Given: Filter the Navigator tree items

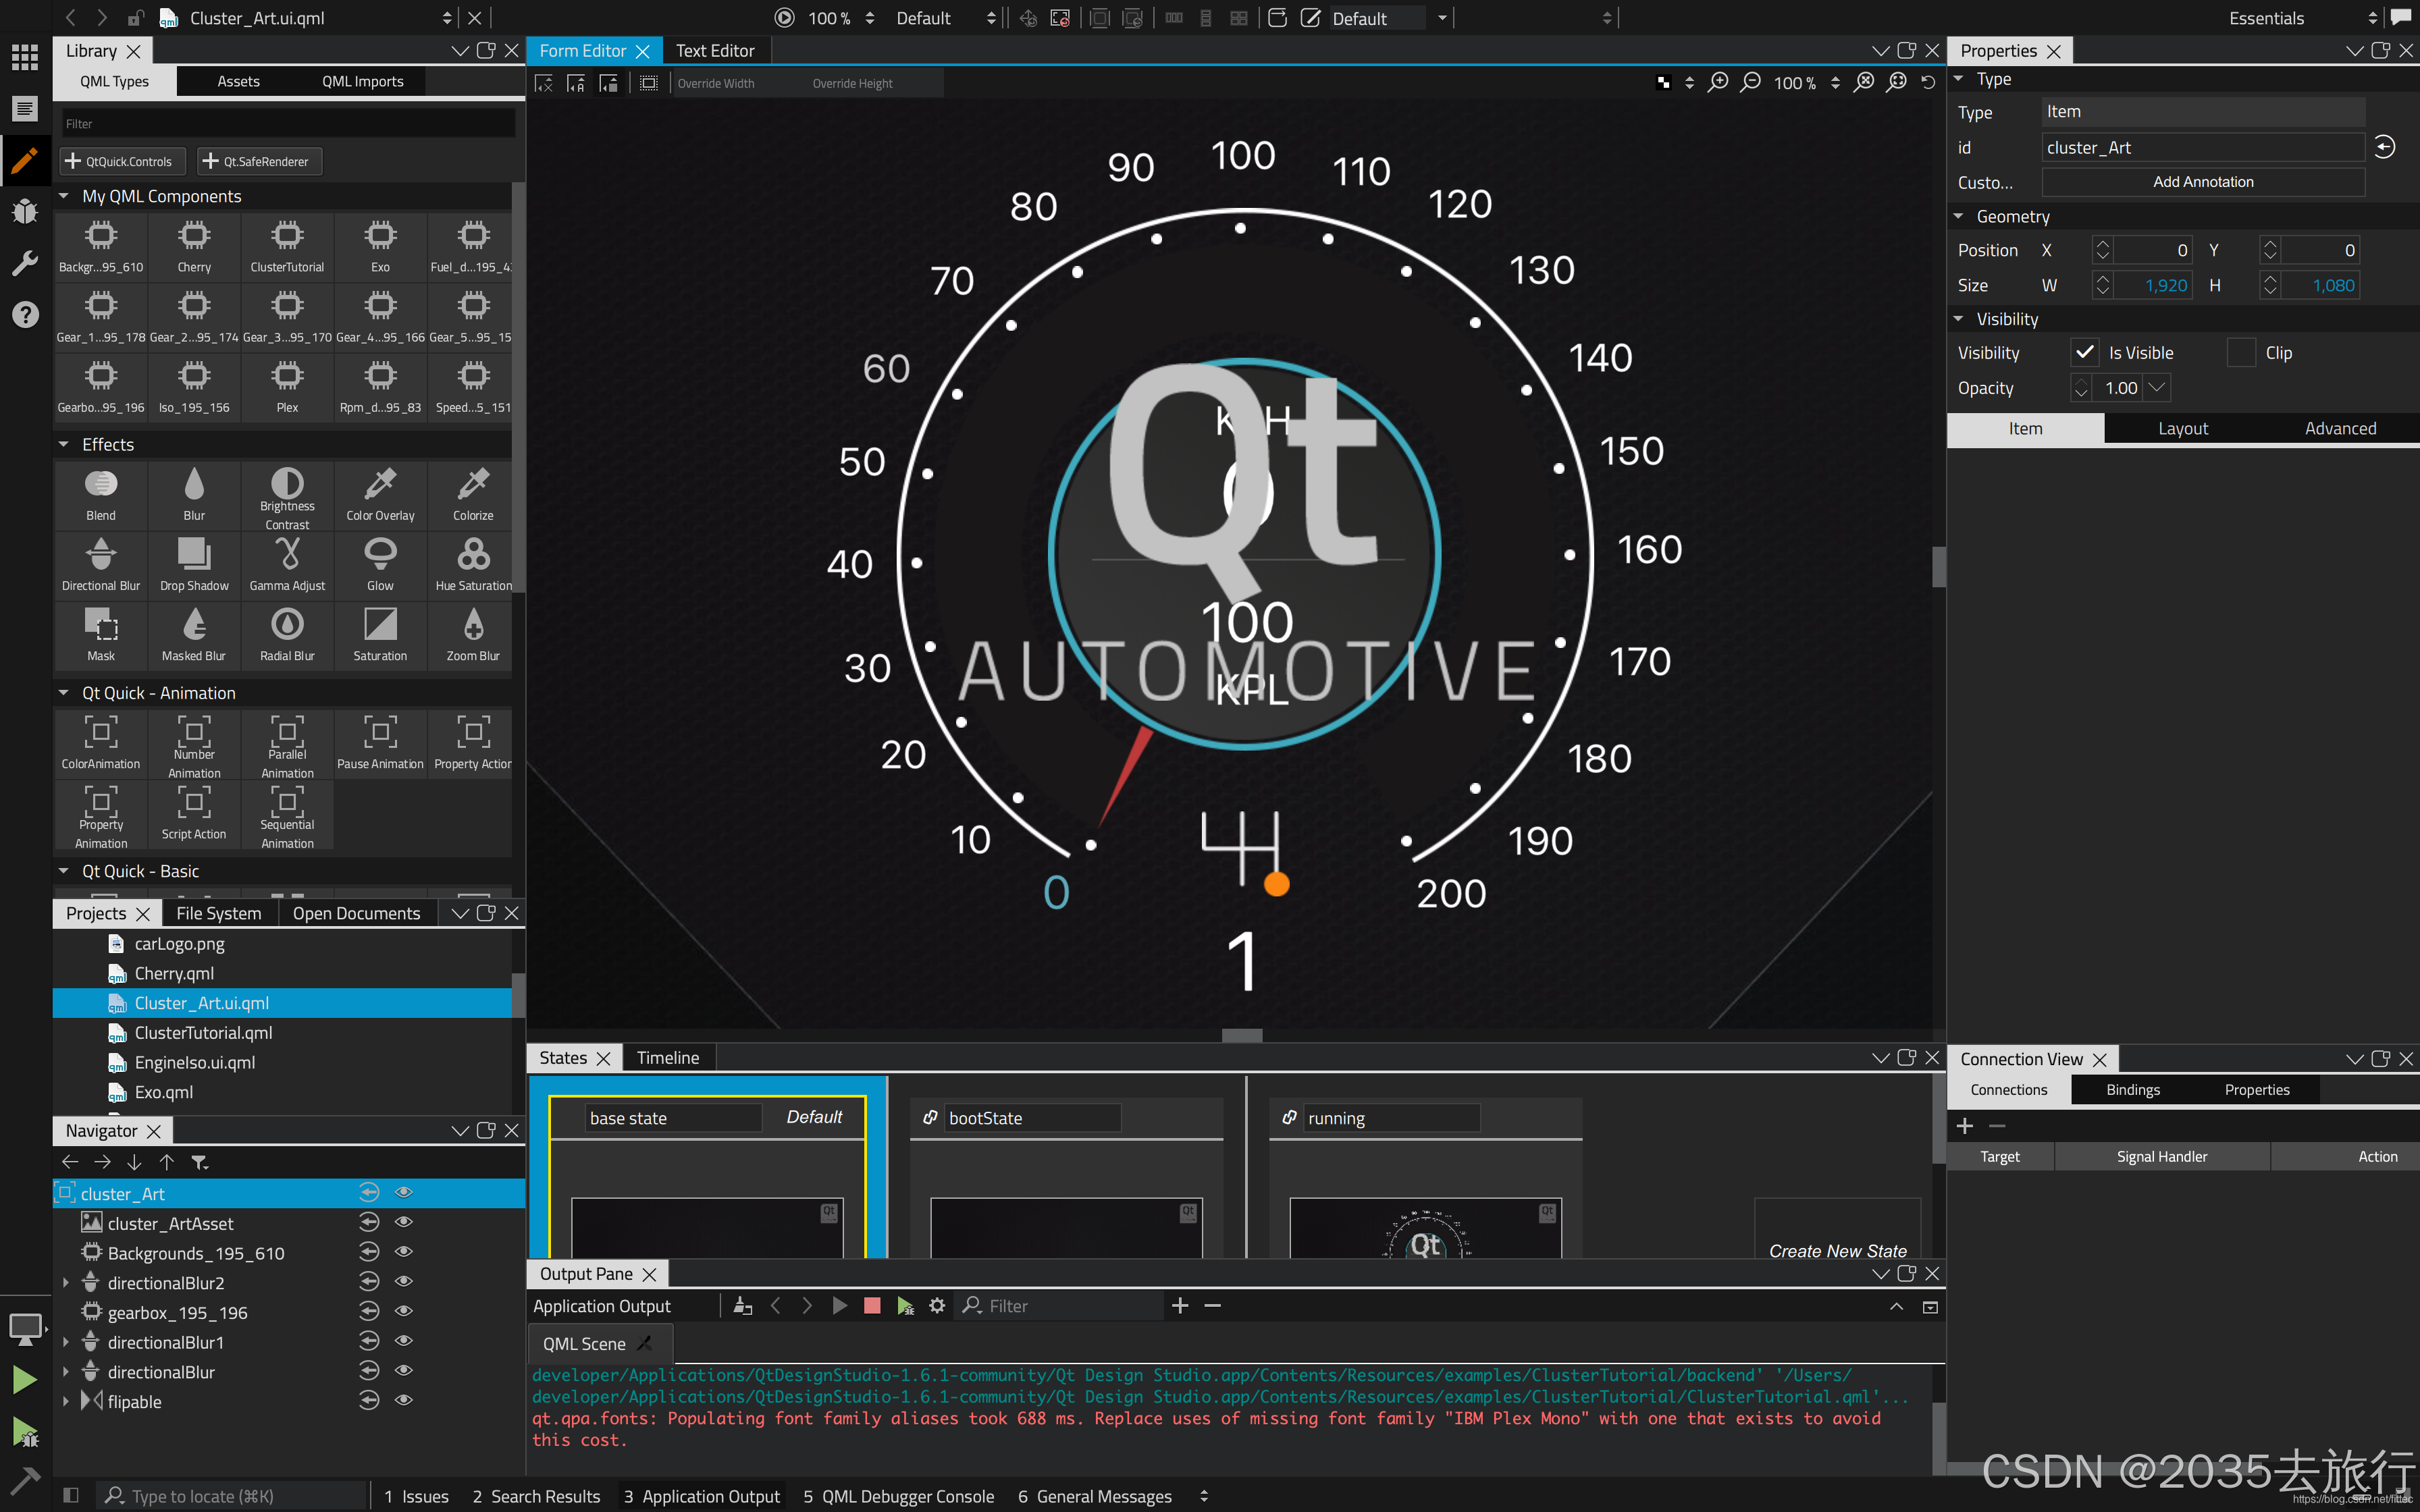Looking at the screenshot, I should pos(200,1162).
